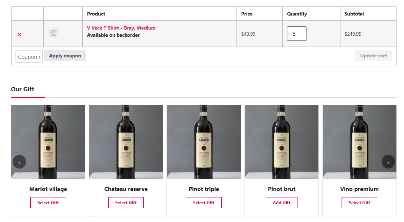Click the Our Gift section heading
The height and width of the screenshot is (222, 404).
coord(23,89)
